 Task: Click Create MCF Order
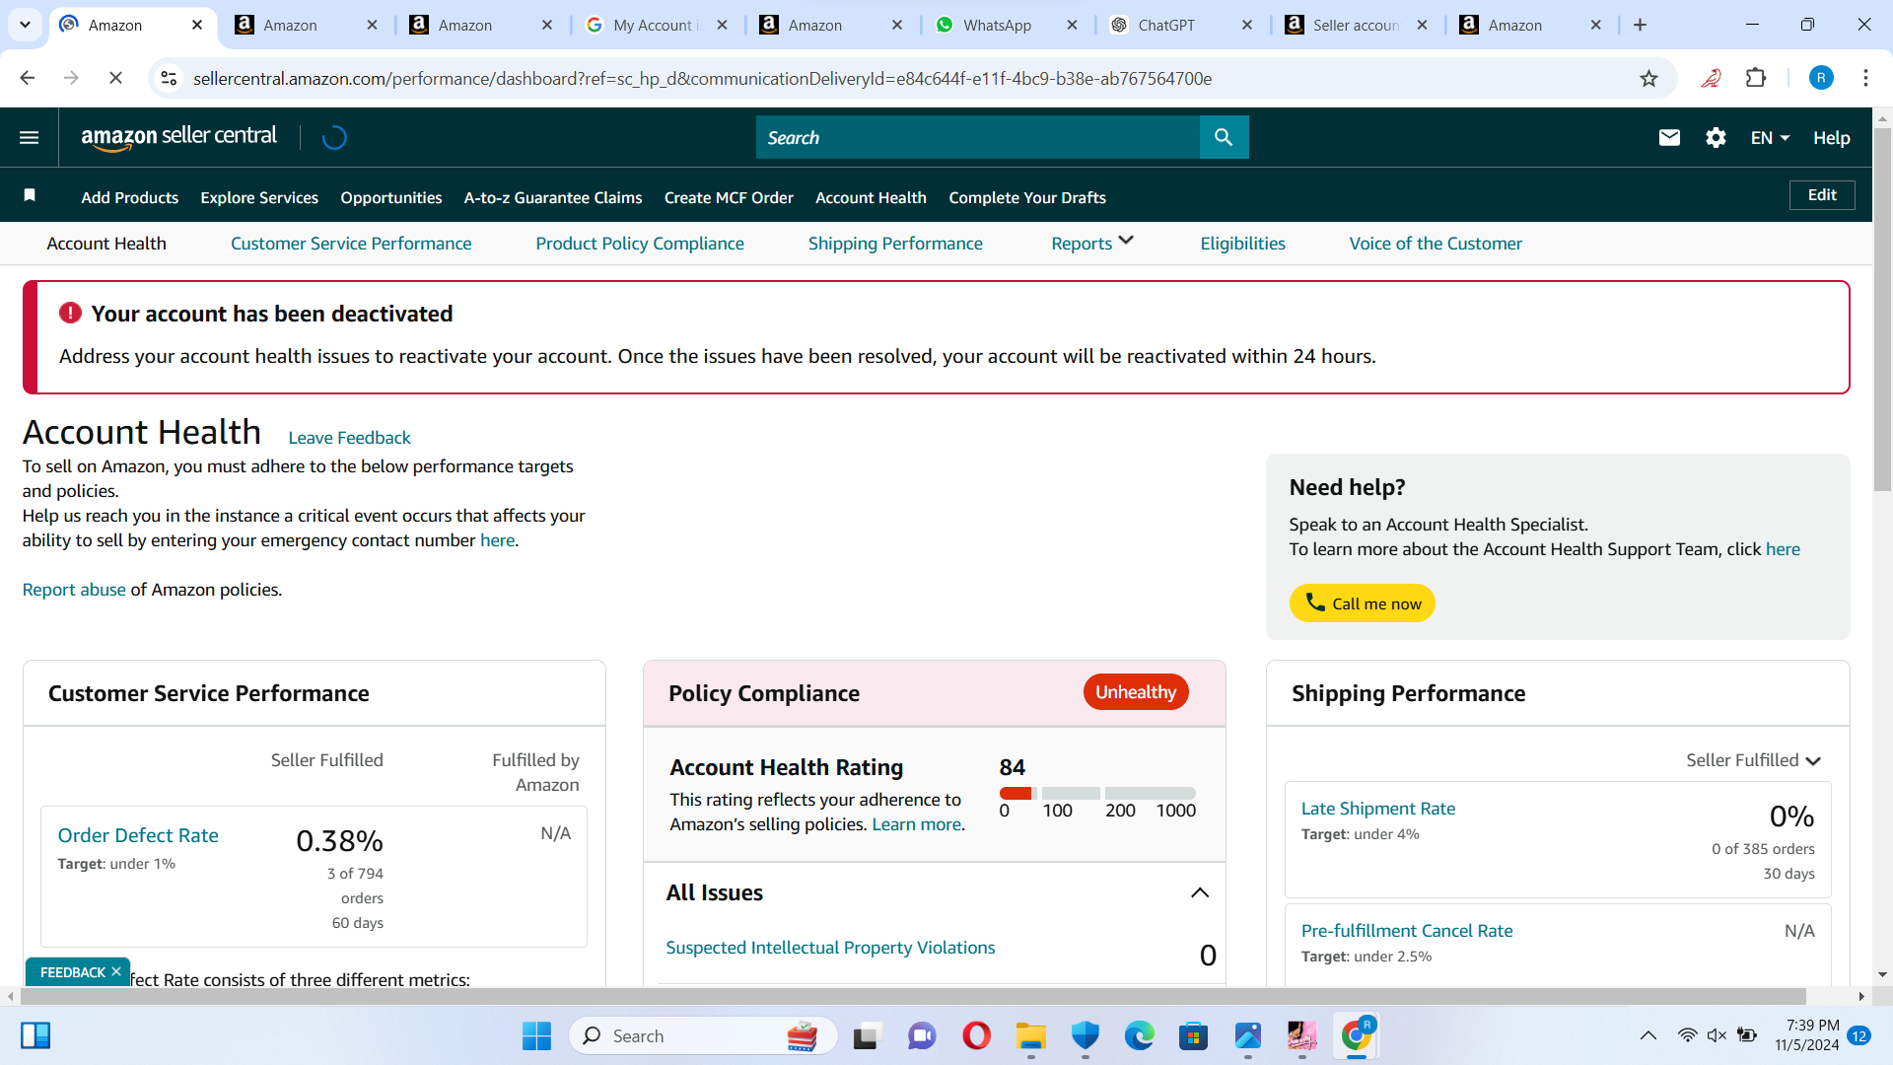[x=729, y=197]
